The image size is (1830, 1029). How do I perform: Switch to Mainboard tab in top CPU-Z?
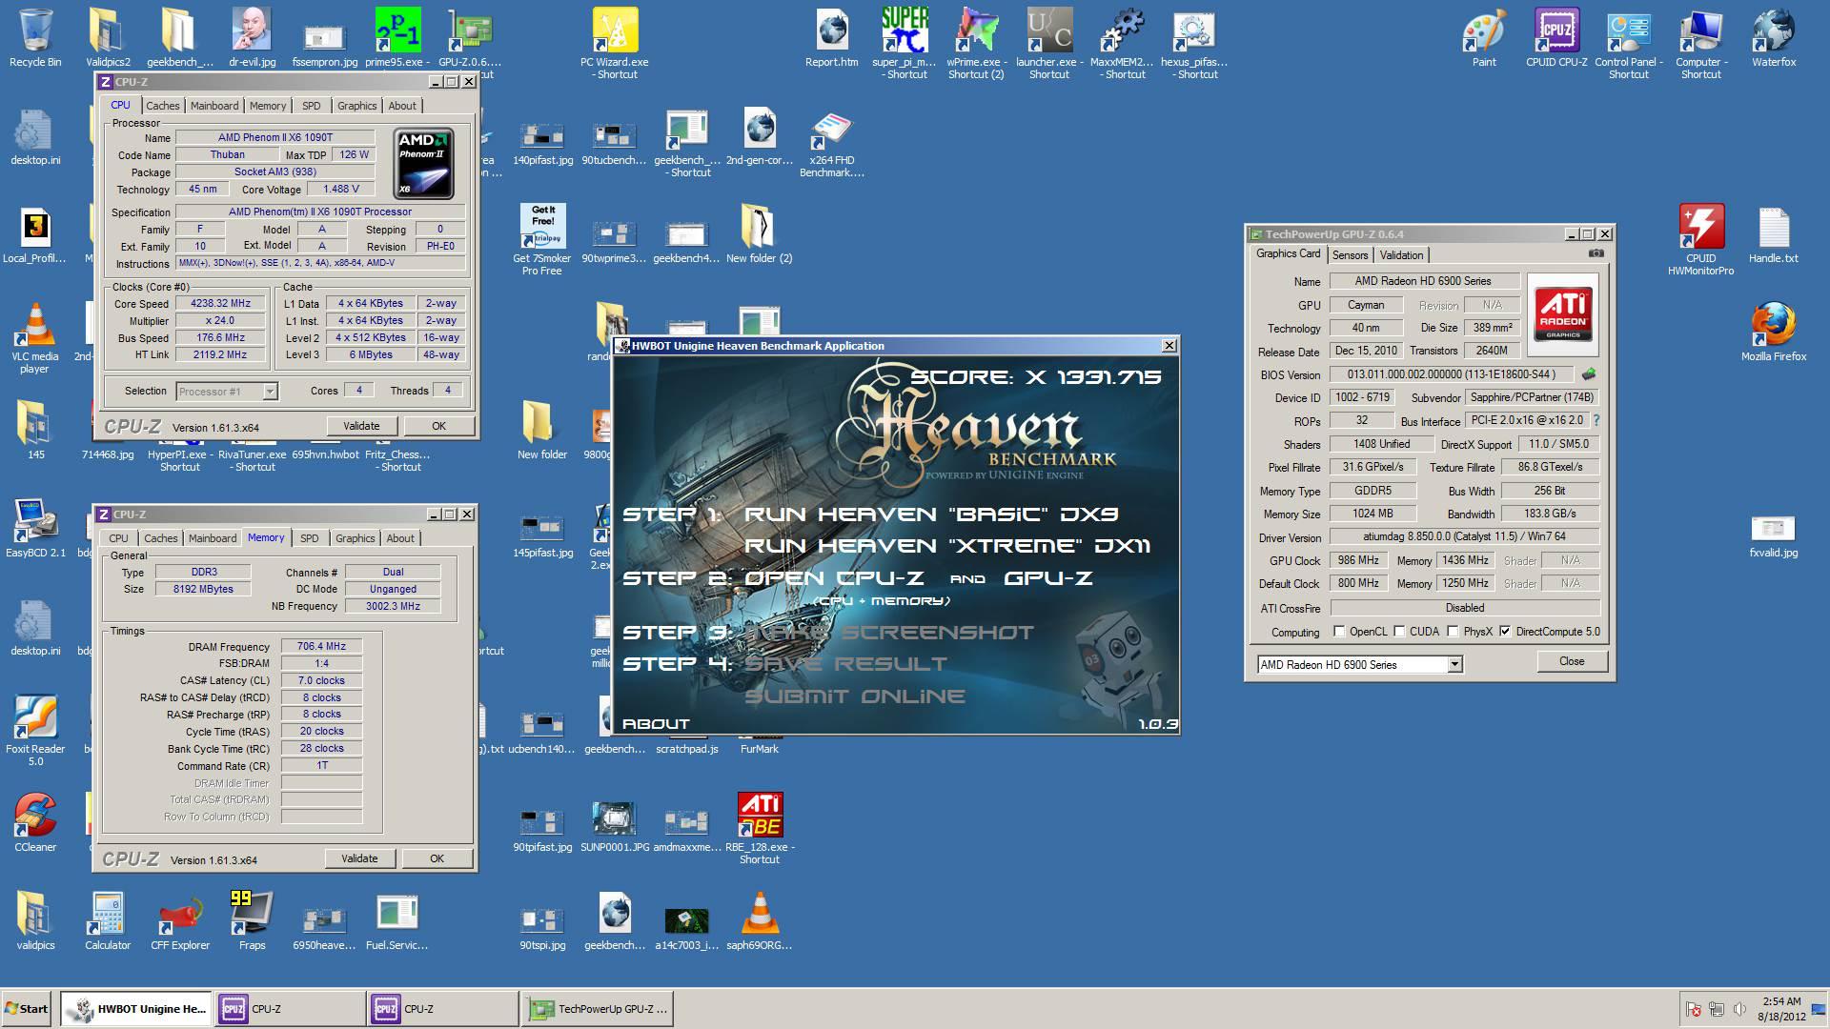pos(214,106)
